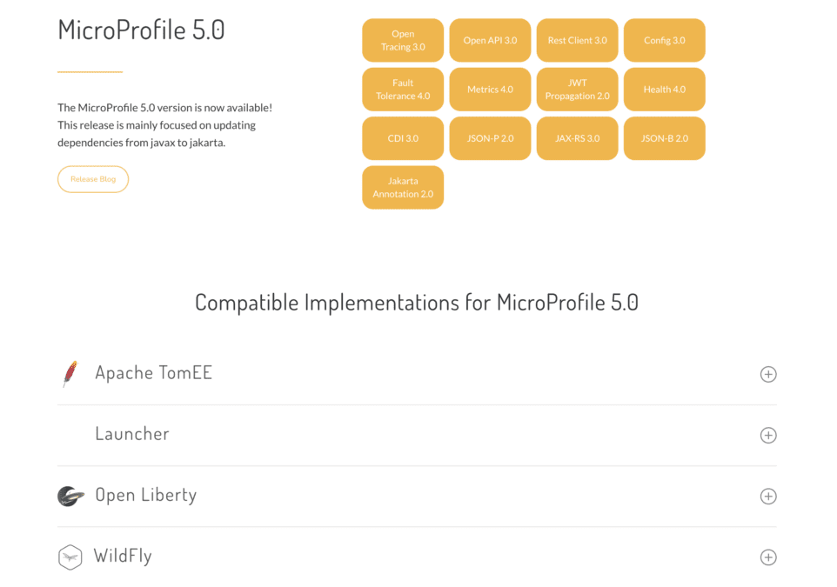This screenshot has height=587, width=837.
Task: Click the MicroProfile 5.0 heading
Action: pos(140,30)
